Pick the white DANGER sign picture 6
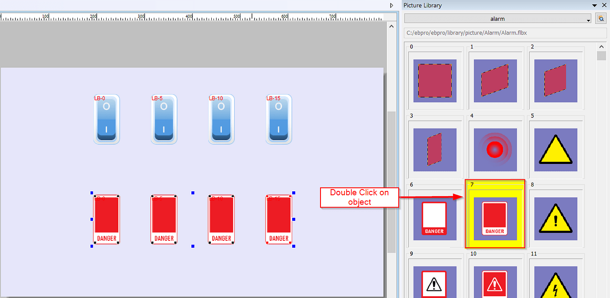610x298 pixels. tap(435, 218)
